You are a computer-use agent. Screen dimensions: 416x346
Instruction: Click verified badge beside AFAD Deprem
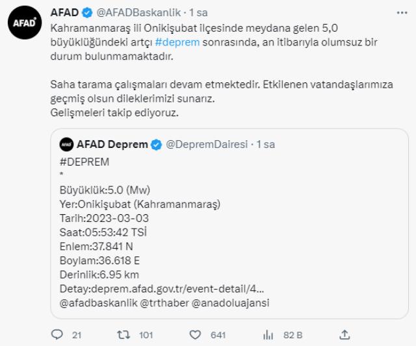pyautogui.click(x=156, y=144)
